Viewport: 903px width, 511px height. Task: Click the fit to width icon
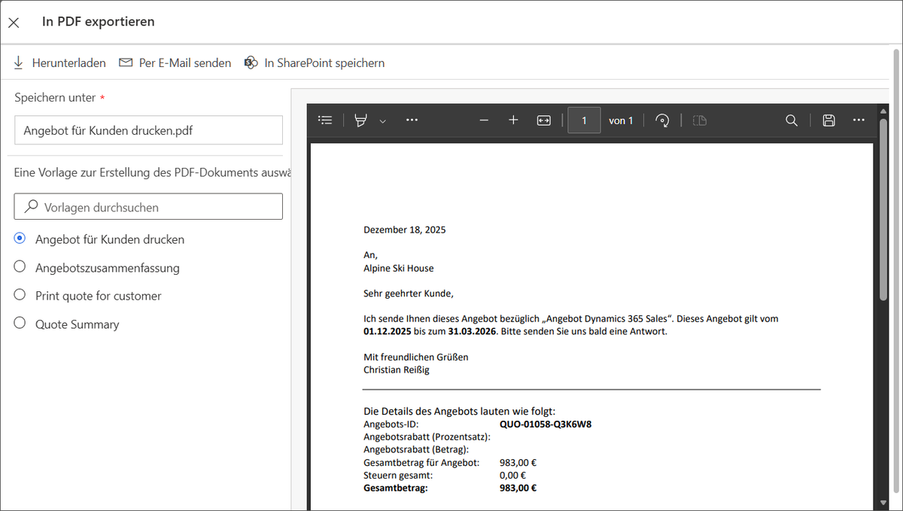543,120
